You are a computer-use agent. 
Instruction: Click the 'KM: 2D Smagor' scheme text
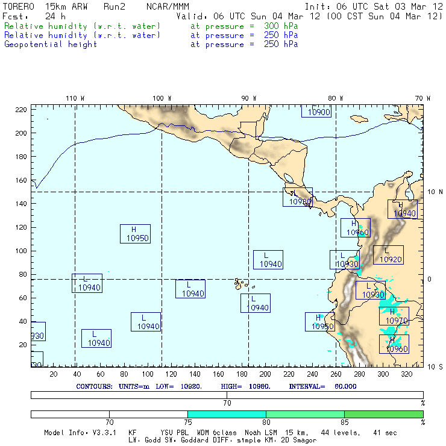pos(291,440)
